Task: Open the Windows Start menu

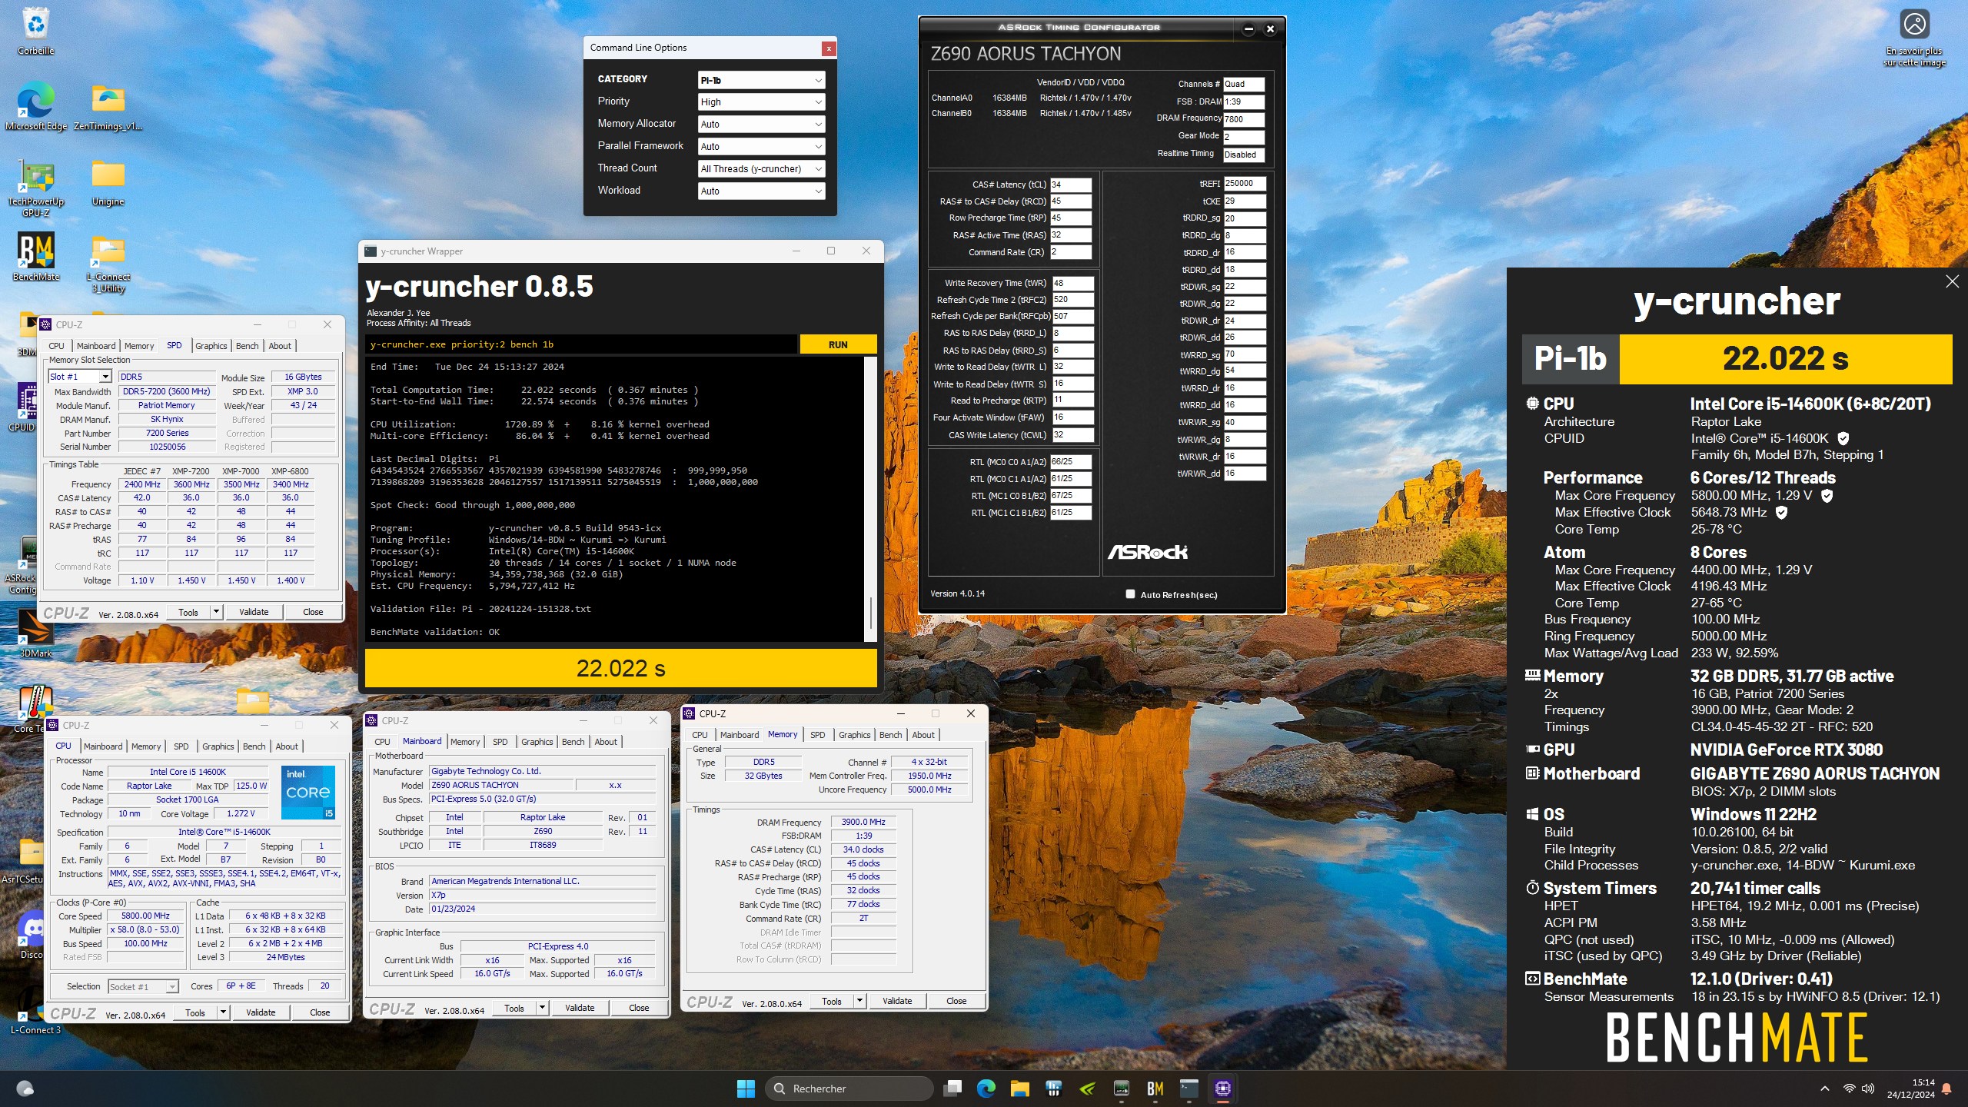Action: click(x=746, y=1088)
